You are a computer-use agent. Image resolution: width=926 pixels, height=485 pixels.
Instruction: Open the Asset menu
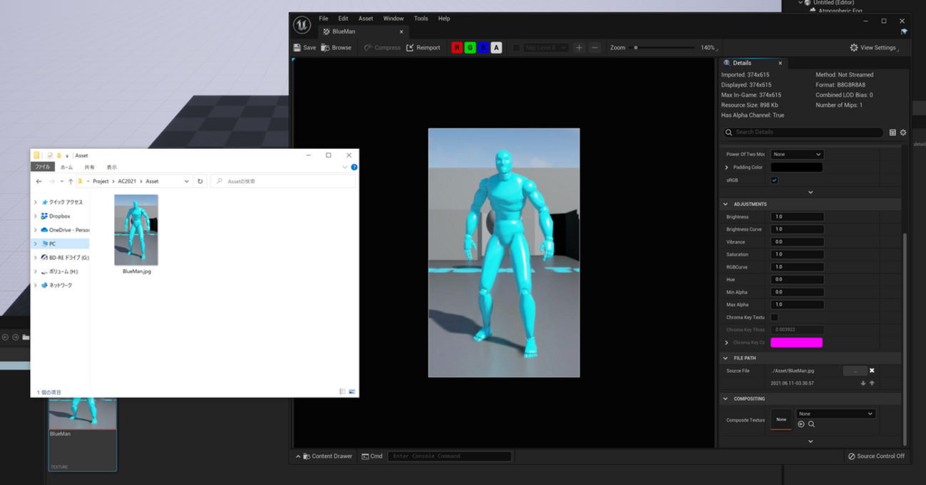365,19
